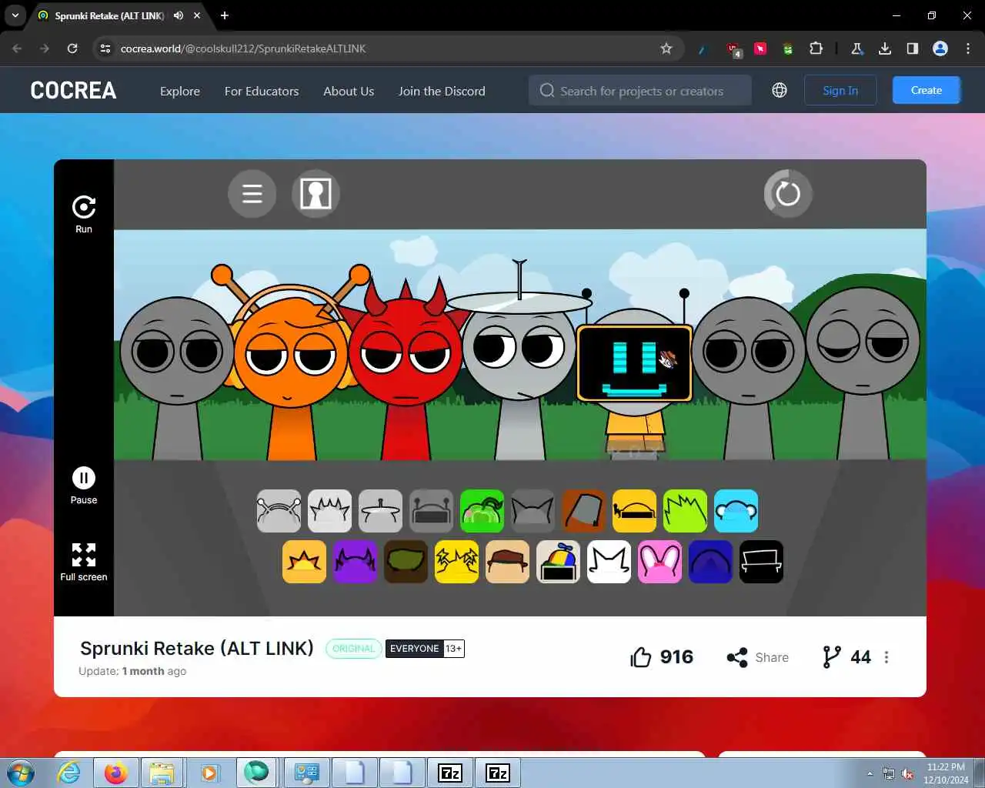Image resolution: width=985 pixels, height=788 pixels.
Task: Click the Sign In button
Action: click(840, 90)
